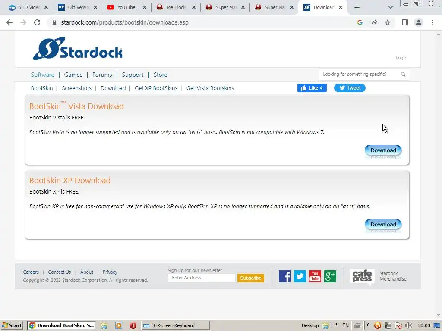Open Chrome three-dot menu
This screenshot has height=331, width=442.
click(x=433, y=22)
